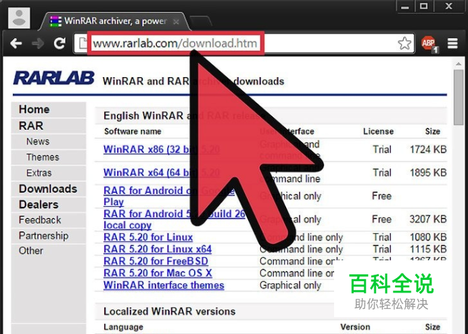Maximize the browser window
468x334 pixels.
click(424, 6)
